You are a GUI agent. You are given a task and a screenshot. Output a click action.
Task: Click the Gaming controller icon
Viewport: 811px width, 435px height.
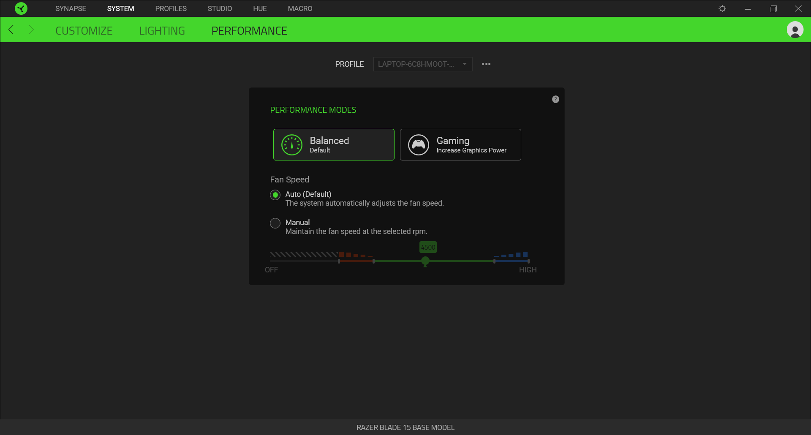(419, 145)
